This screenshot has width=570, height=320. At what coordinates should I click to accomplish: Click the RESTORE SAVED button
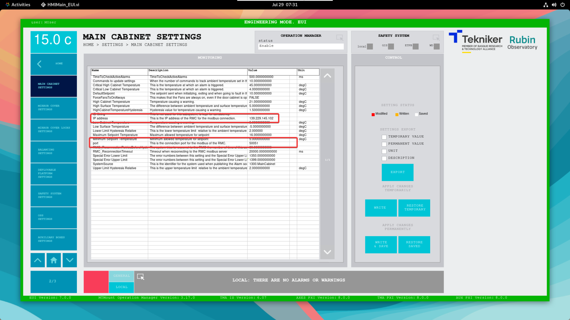coord(414,245)
